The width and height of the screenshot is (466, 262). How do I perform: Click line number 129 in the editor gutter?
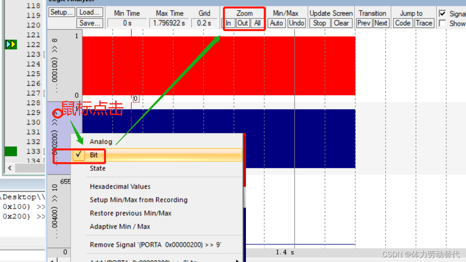(33, 112)
